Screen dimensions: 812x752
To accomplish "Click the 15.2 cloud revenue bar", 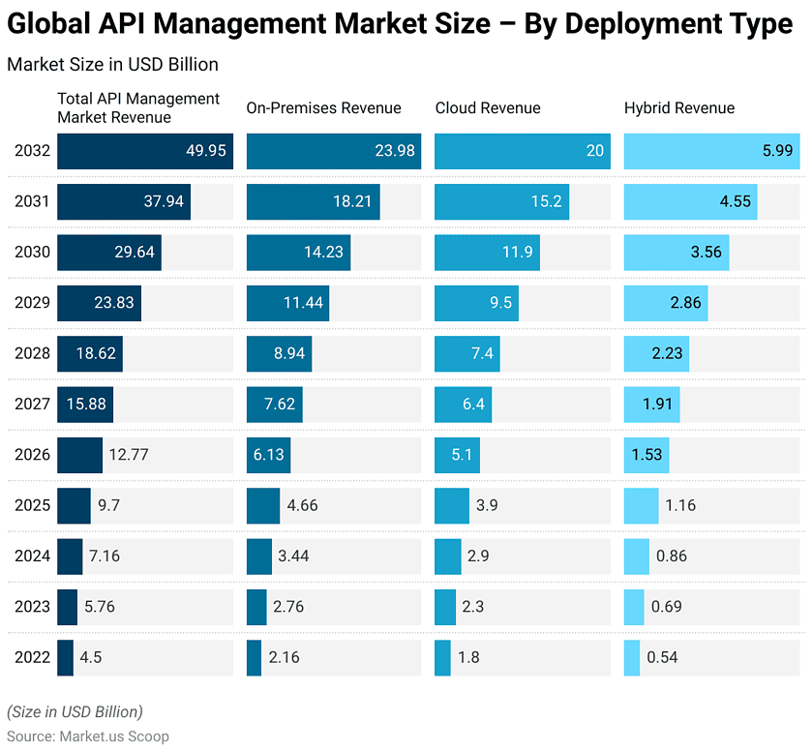I will tap(501, 202).
